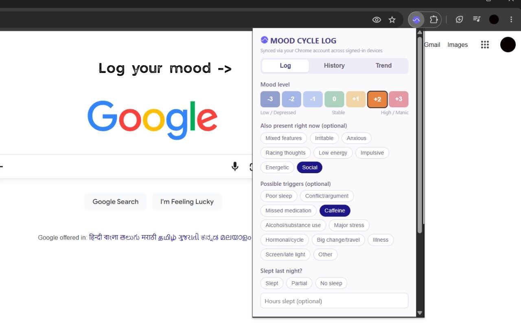This screenshot has height=326, width=521.
Task: Select mood level 0 Stable
Action: (334, 99)
